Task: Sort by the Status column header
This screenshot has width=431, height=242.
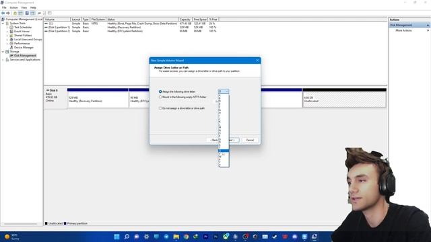Action: click(142, 19)
